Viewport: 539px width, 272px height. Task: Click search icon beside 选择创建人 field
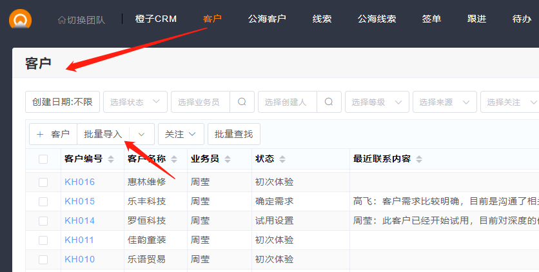point(329,102)
